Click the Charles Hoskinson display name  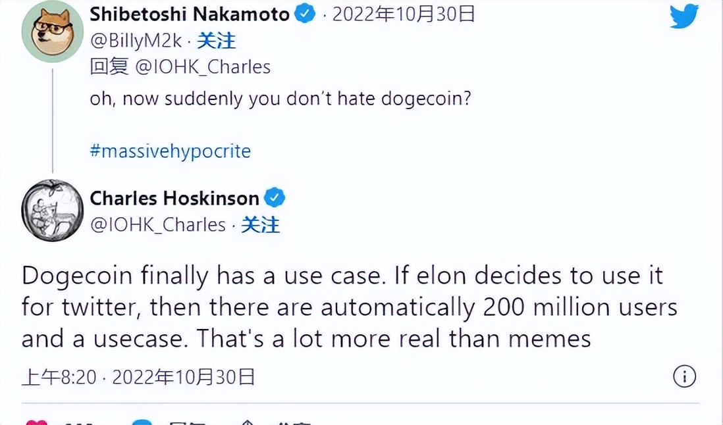(174, 197)
